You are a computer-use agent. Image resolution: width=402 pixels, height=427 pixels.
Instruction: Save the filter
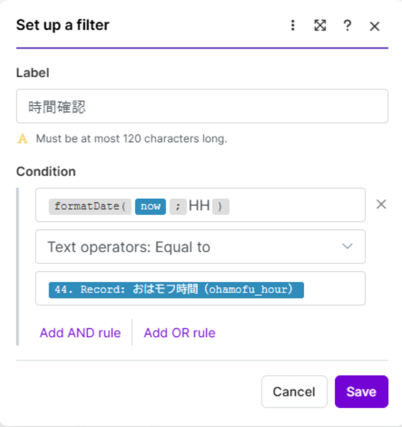coord(361,392)
